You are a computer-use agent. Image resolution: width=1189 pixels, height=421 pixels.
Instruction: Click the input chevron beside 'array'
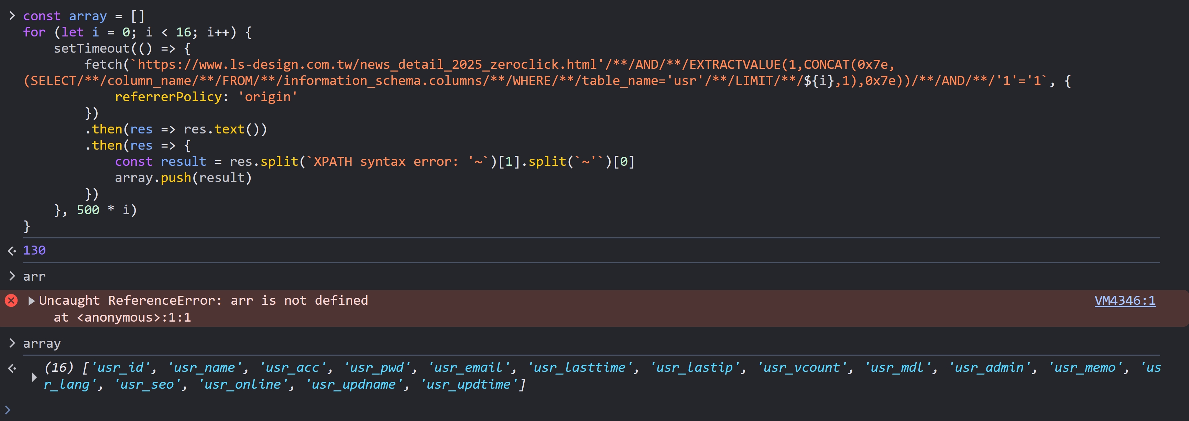click(x=12, y=343)
